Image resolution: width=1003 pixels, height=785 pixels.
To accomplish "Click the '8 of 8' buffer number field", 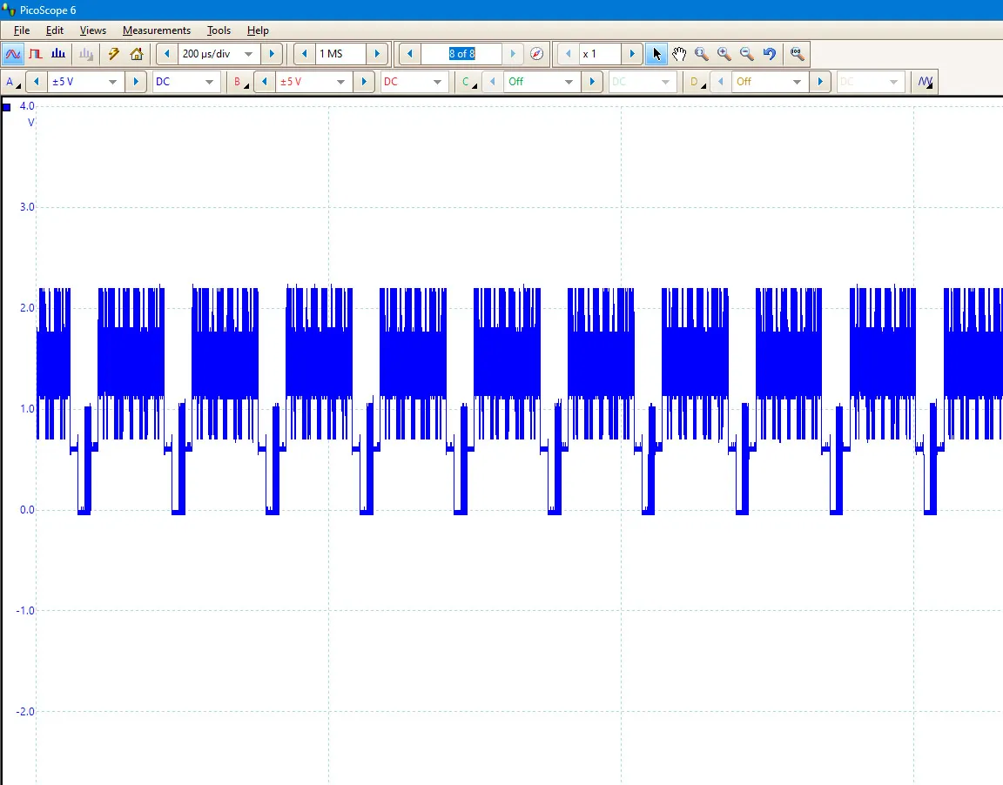I will pyautogui.click(x=461, y=54).
